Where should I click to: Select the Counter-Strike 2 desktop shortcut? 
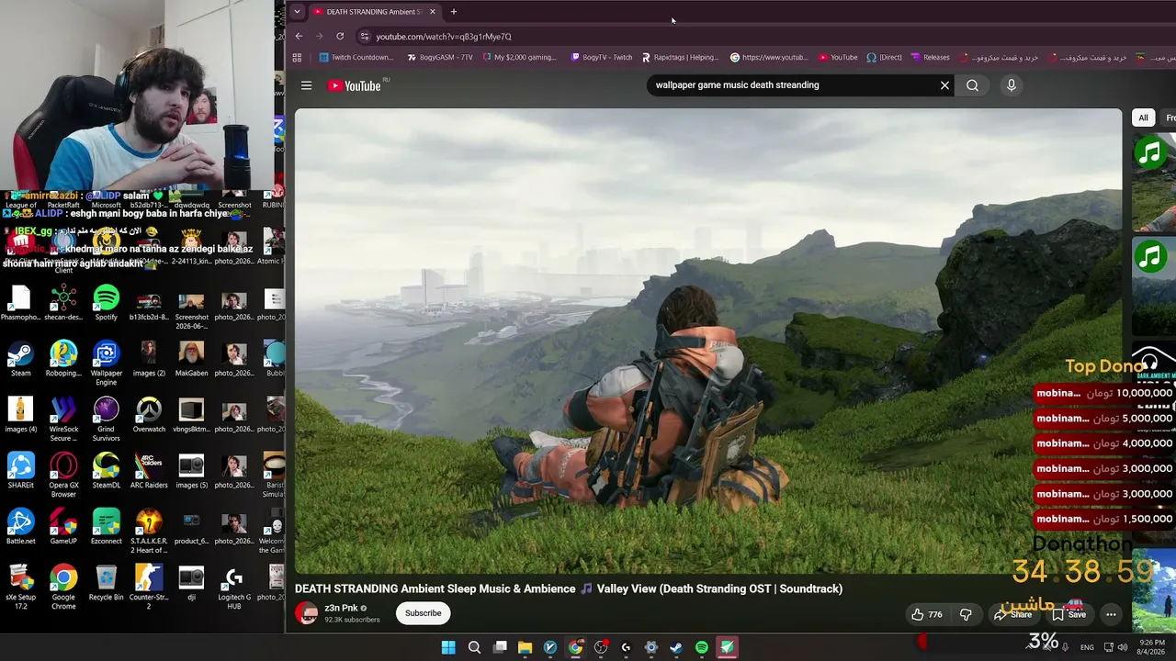pos(149,587)
